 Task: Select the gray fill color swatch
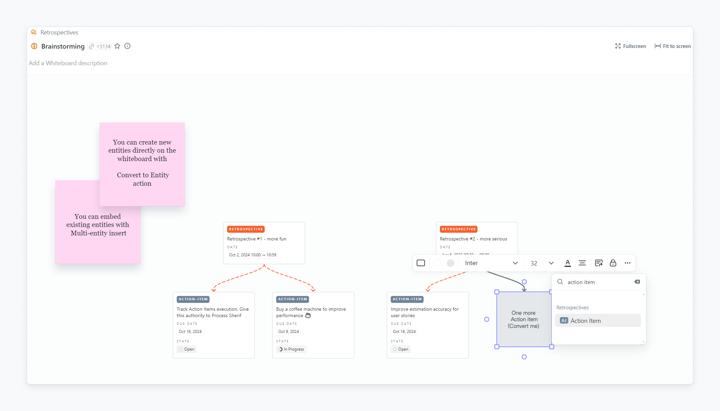450,263
